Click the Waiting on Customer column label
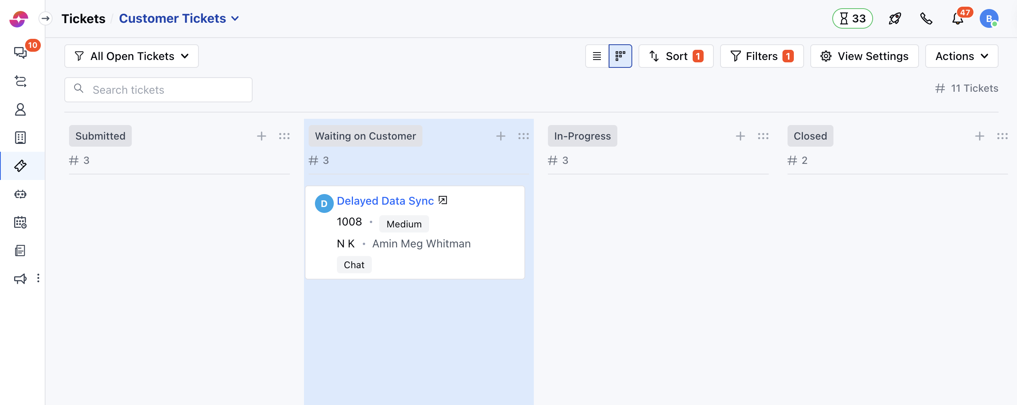 tap(365, 136)
